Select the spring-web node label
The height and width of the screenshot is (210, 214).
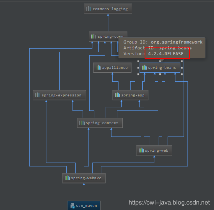click(157, 150)
